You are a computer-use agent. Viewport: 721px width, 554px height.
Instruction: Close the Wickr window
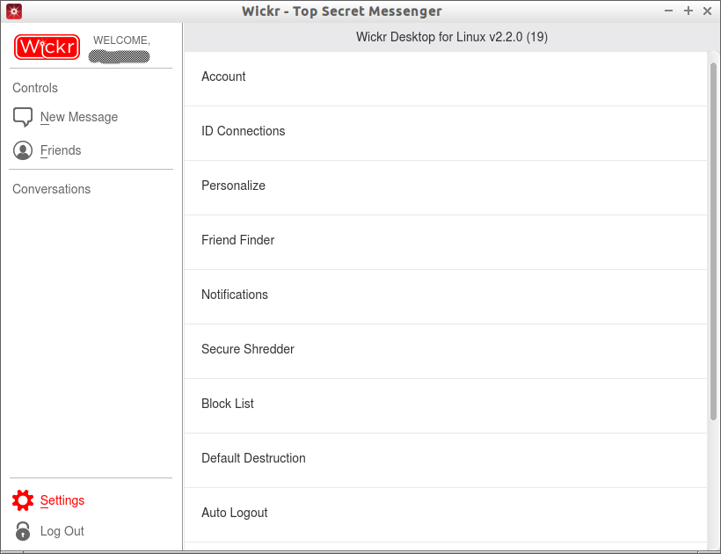(x=707, y=11)
